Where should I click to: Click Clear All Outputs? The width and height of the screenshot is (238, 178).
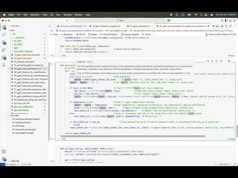coord(109,34)
